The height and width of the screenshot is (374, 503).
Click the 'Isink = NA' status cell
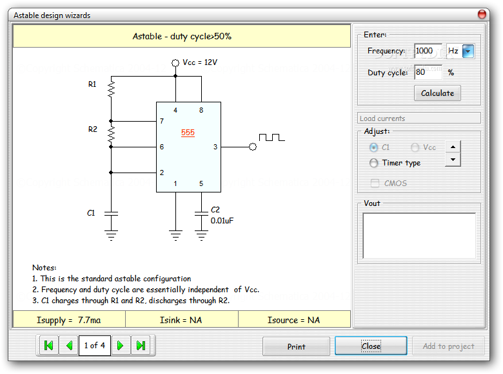(181, 320)
